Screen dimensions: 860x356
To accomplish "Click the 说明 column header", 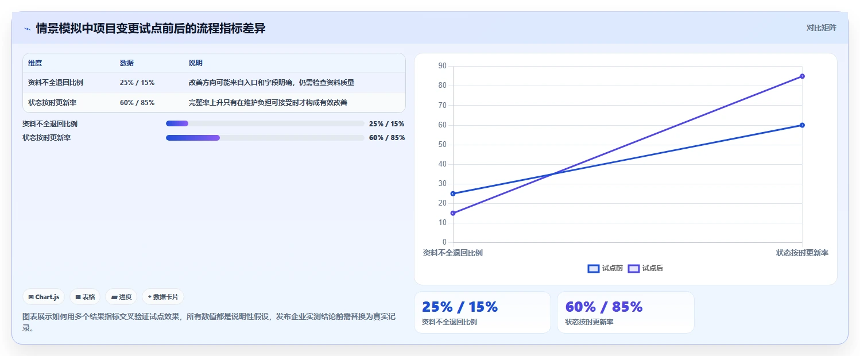I will pos(196,63).
